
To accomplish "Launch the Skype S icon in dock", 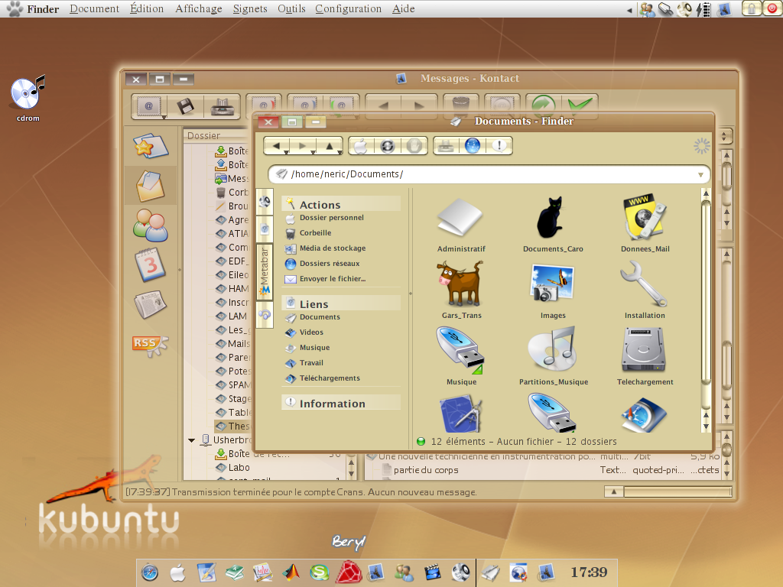I will [320, 572].
